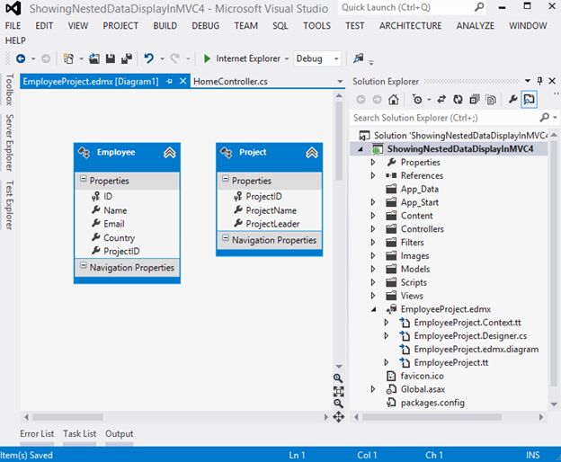Click the diagram Zoom to Fit icon
The width and height of the screenshot is (561, 462).
coord(338,391)
